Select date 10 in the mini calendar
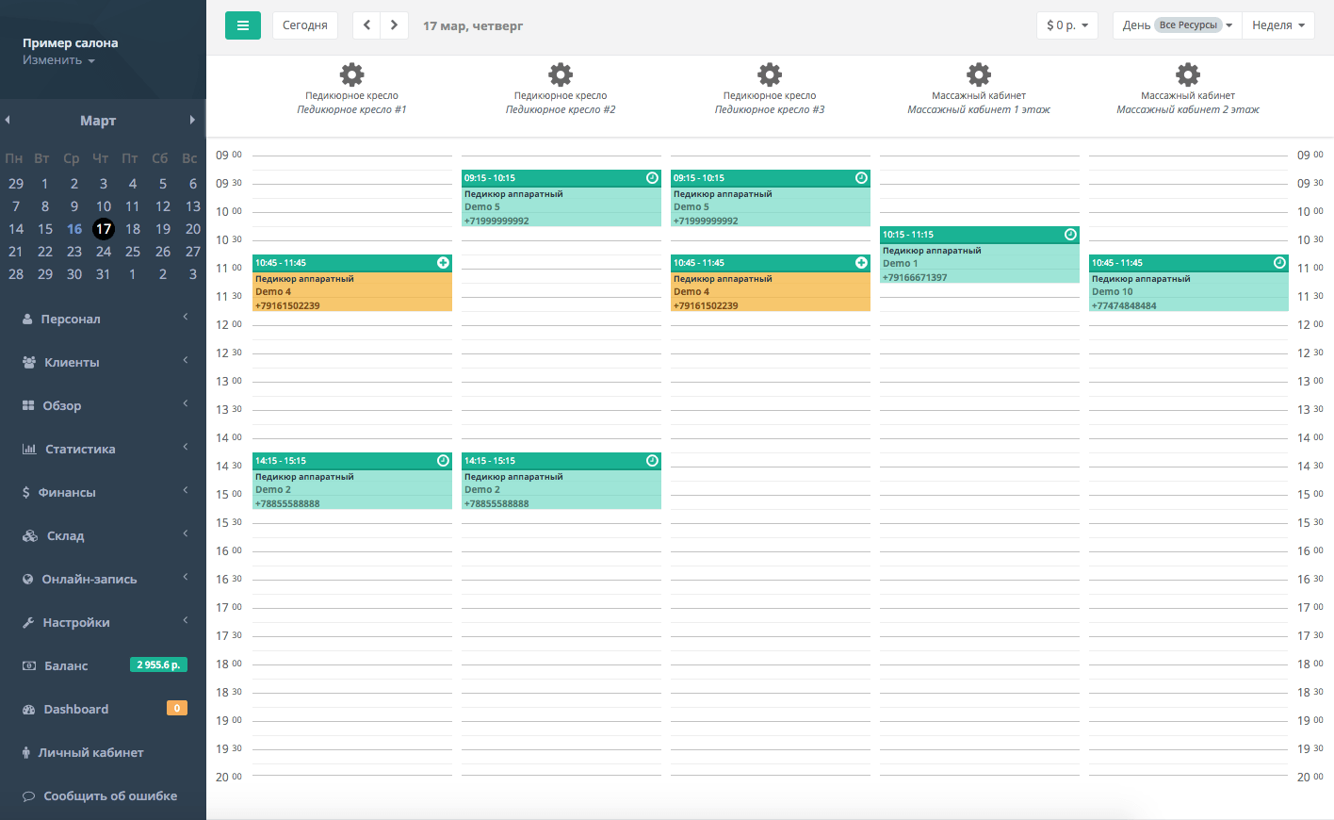Image resolution: width=1334 pixels, height=820 pixels. point(104,206)
